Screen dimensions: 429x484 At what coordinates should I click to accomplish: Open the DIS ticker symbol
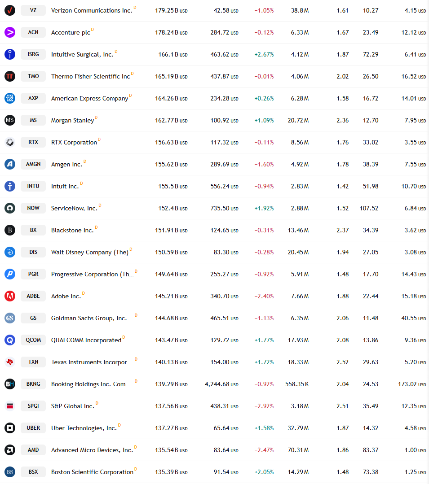pyautogui.click(x=33, y=252)
